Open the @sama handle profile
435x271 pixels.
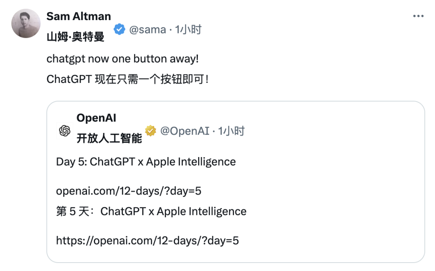coord(147,29)
